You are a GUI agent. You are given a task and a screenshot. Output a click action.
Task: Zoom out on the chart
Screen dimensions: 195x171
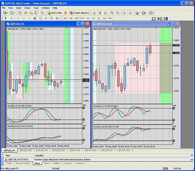[x=118, y=13]
